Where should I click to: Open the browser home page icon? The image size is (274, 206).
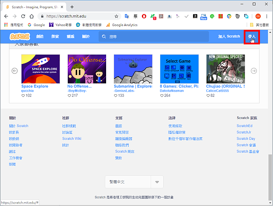(x=32, y=16)
